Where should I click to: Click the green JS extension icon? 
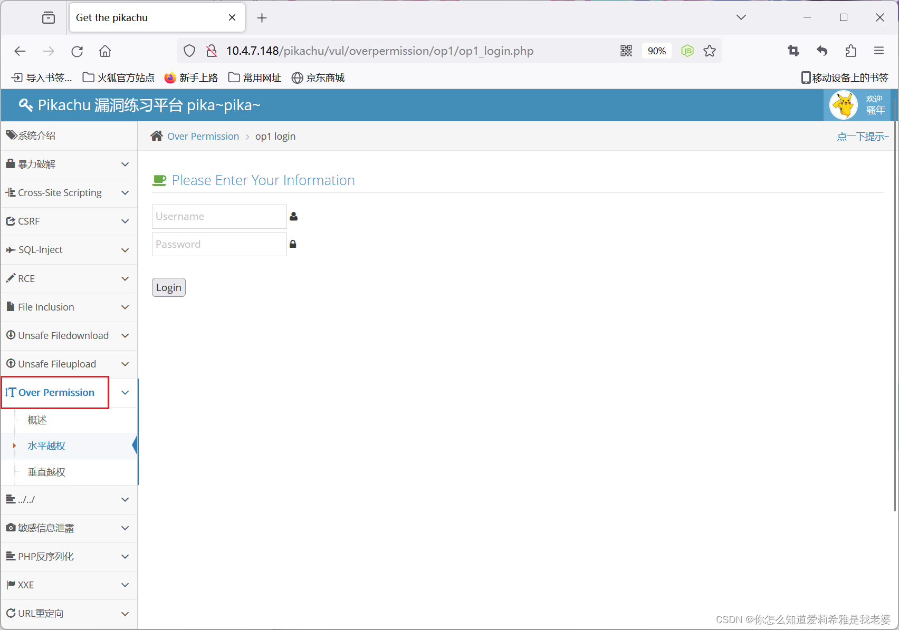687,51
